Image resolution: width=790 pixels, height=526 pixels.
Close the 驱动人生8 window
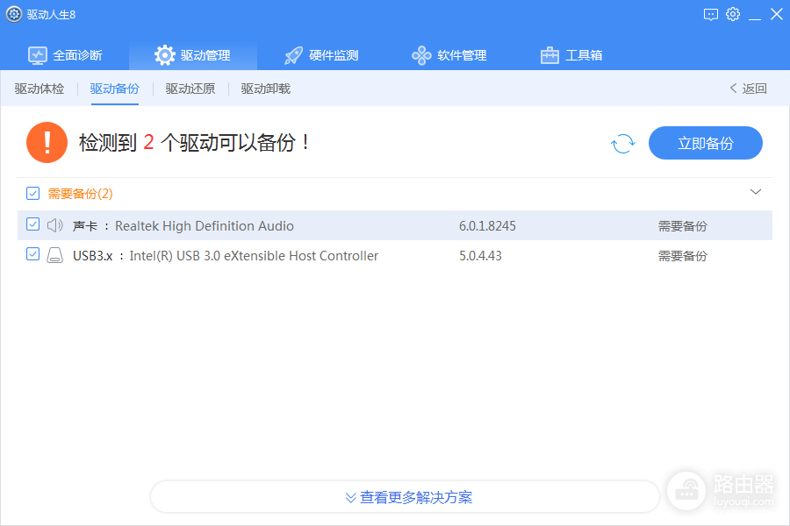(x=777, y=14)
